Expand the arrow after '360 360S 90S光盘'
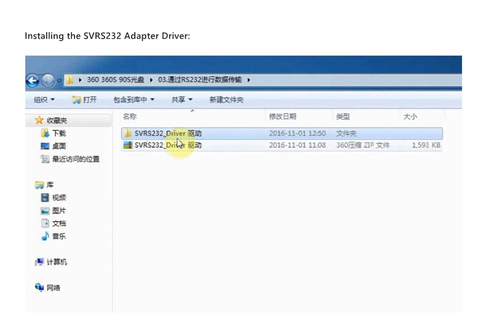The width and height of the screenshot is (486, 327). [x=151, y=80]
